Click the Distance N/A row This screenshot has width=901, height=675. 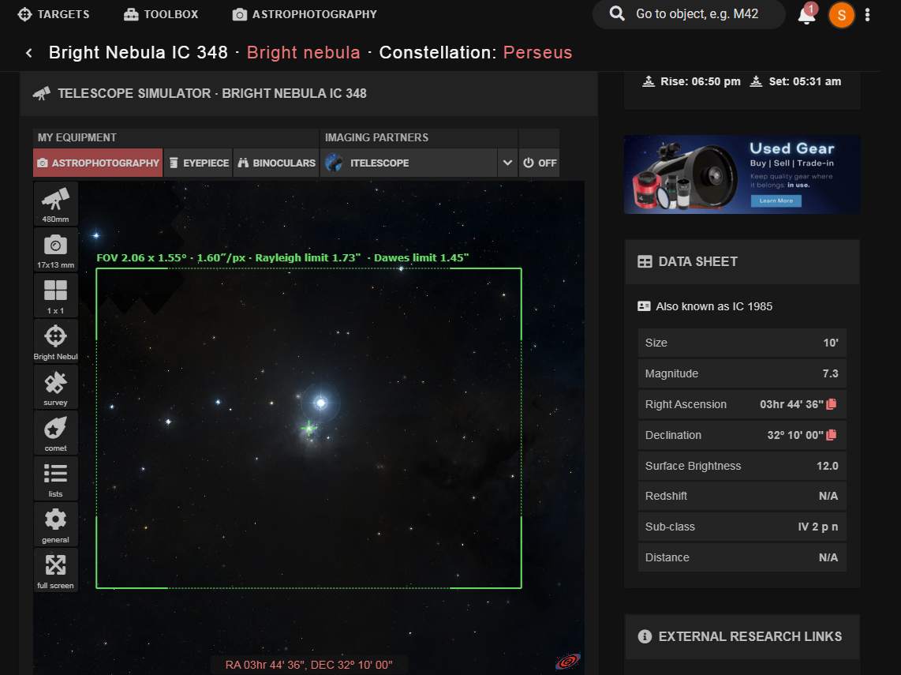[742, 557]
